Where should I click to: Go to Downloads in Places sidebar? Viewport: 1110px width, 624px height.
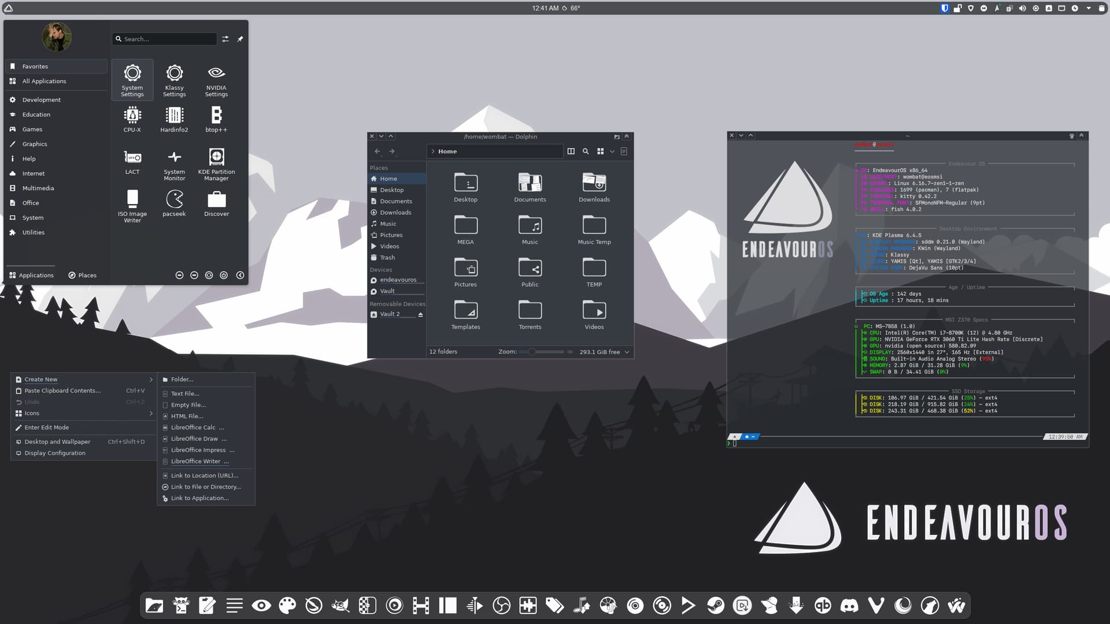(x=395, y=213)
